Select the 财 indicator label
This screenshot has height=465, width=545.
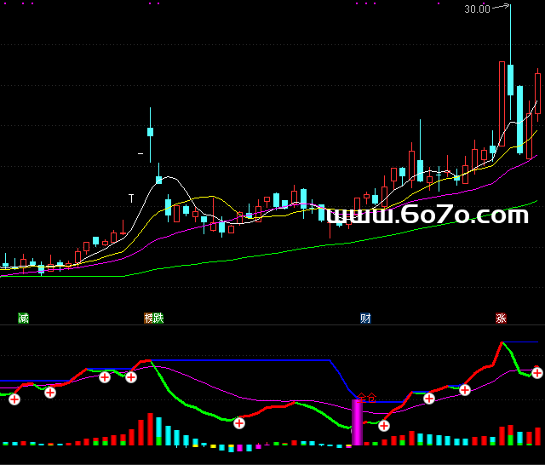[x=365, y=319]
